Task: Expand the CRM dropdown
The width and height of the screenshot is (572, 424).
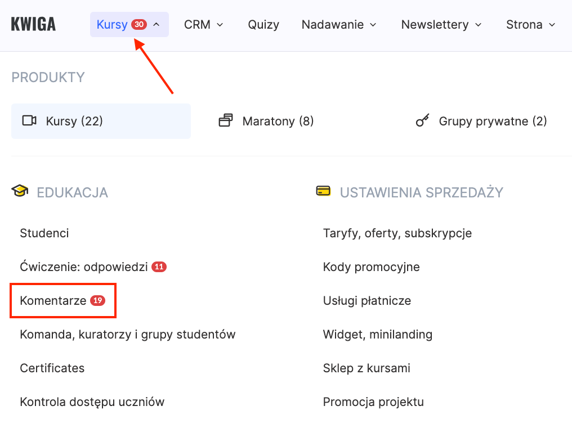Action: 203,25
